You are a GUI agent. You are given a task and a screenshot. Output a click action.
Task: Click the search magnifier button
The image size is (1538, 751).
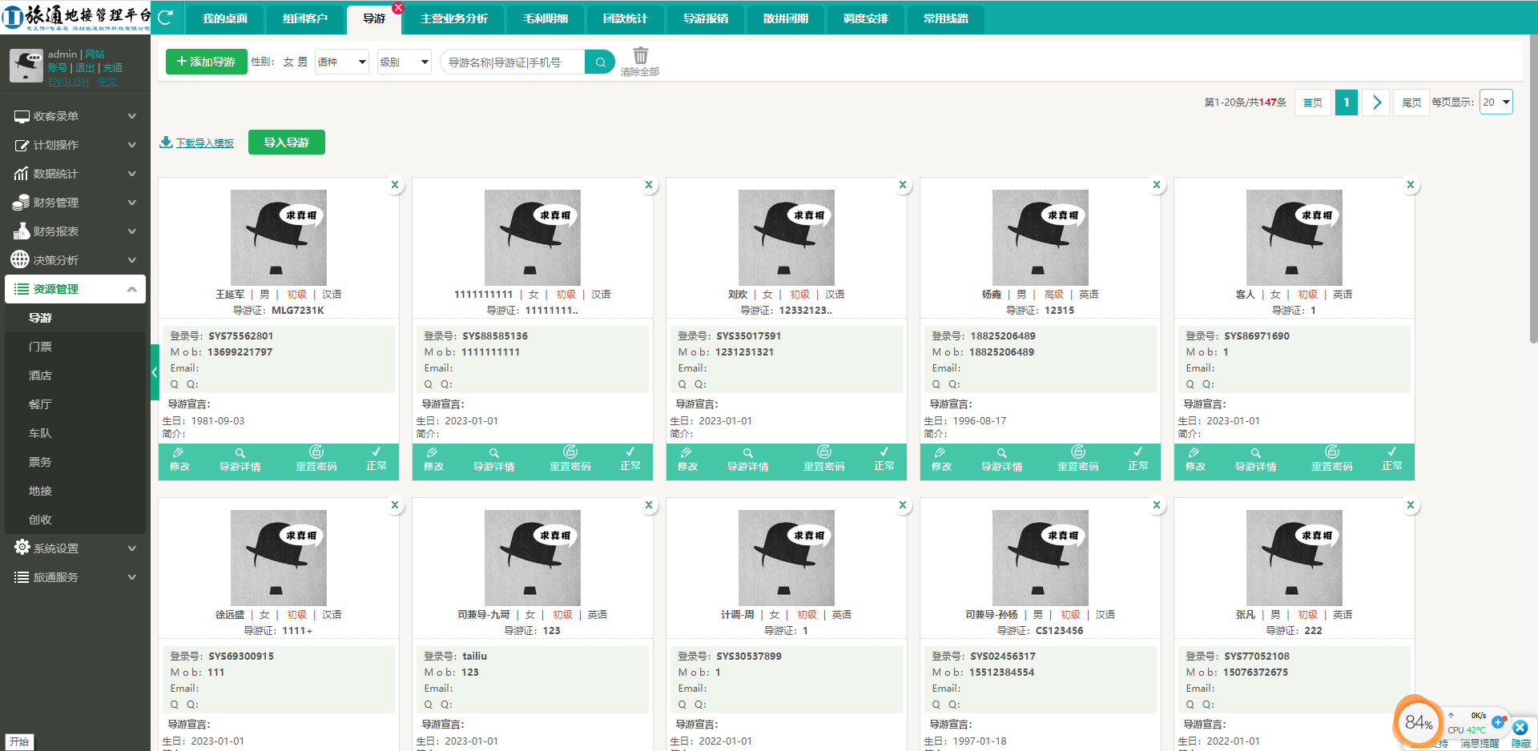(x=600, y=62)
